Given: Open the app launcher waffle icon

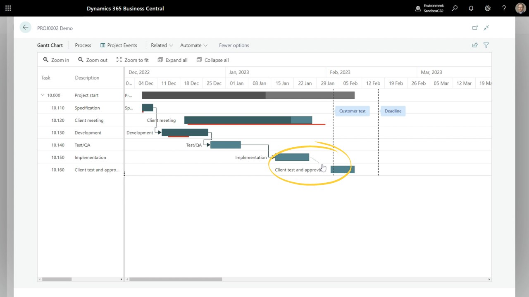Looking at the screenshot, I should tap(8, 8).
